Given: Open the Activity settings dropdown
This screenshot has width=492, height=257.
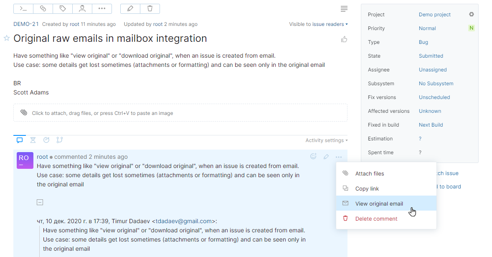Looking at the screenshot, I should [x=326, y=140].
